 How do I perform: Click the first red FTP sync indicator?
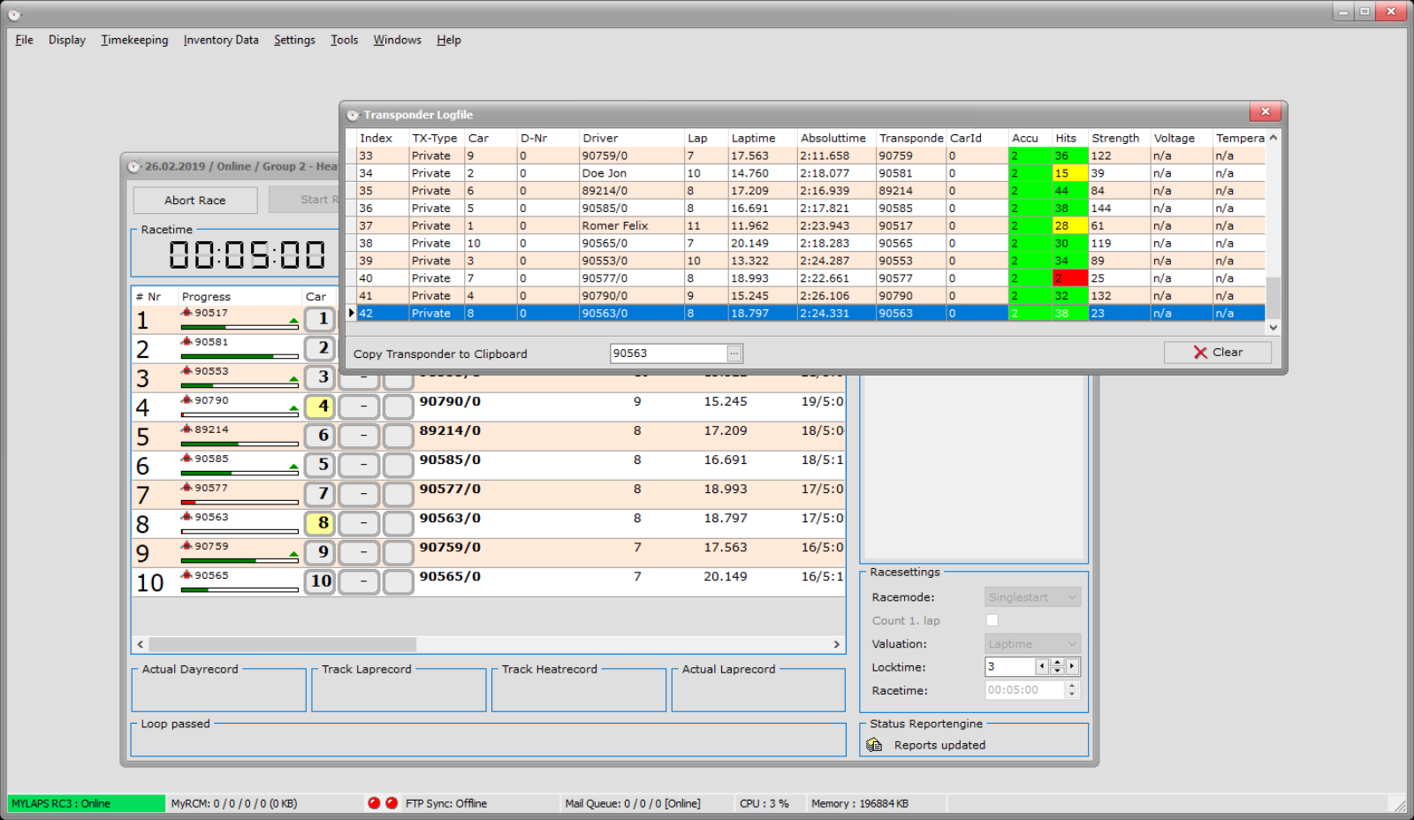click(374, 803)
